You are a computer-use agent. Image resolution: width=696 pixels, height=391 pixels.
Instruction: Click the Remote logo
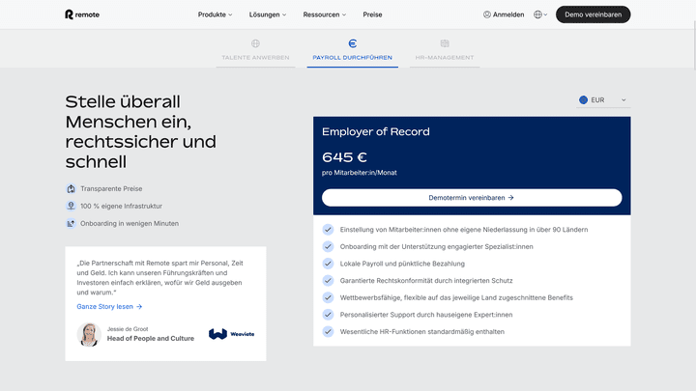pyautogui.click(x=82, y=14)
